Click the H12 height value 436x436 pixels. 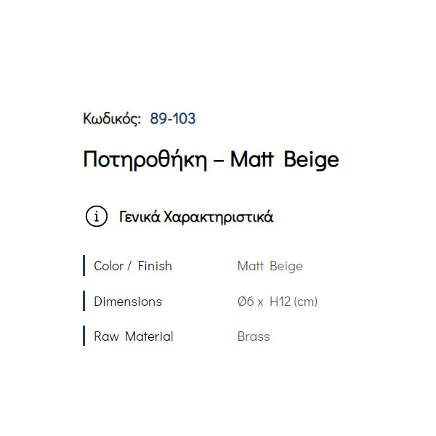pos(280,301)
